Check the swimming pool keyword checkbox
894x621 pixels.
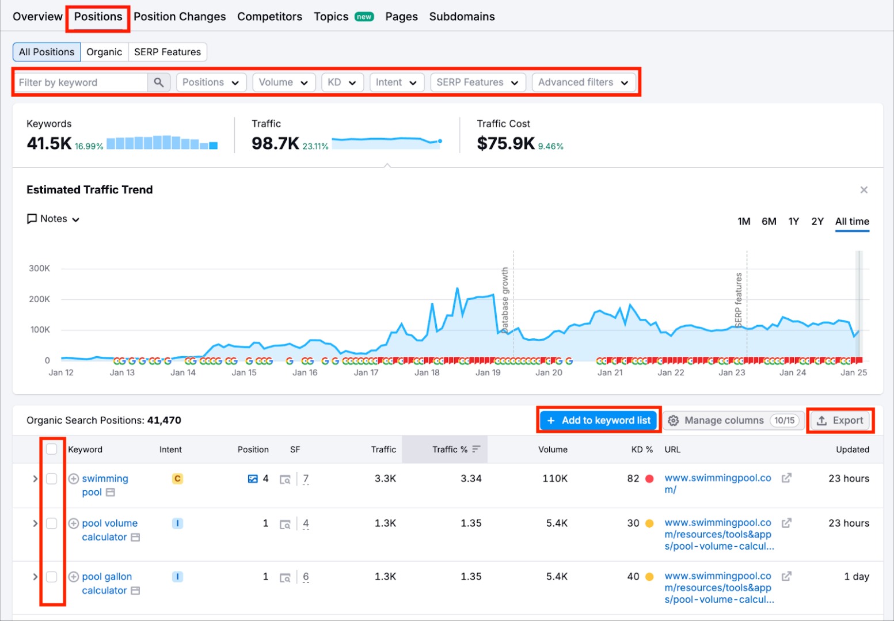[x=51, y=478]
